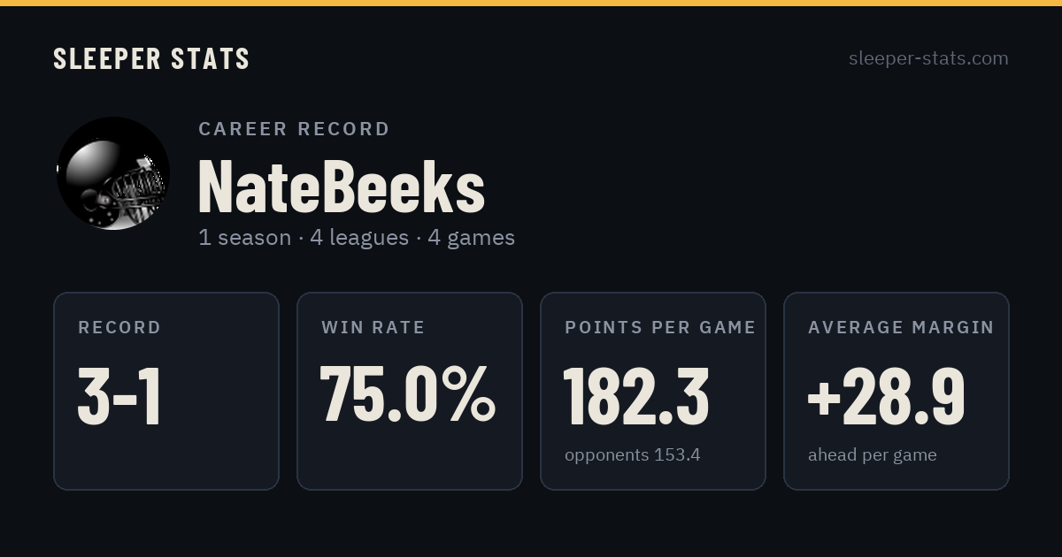Click the 3-1 record value
Image resolution: width=1062 pixels, height=557 pixels.
coord(120,396)
